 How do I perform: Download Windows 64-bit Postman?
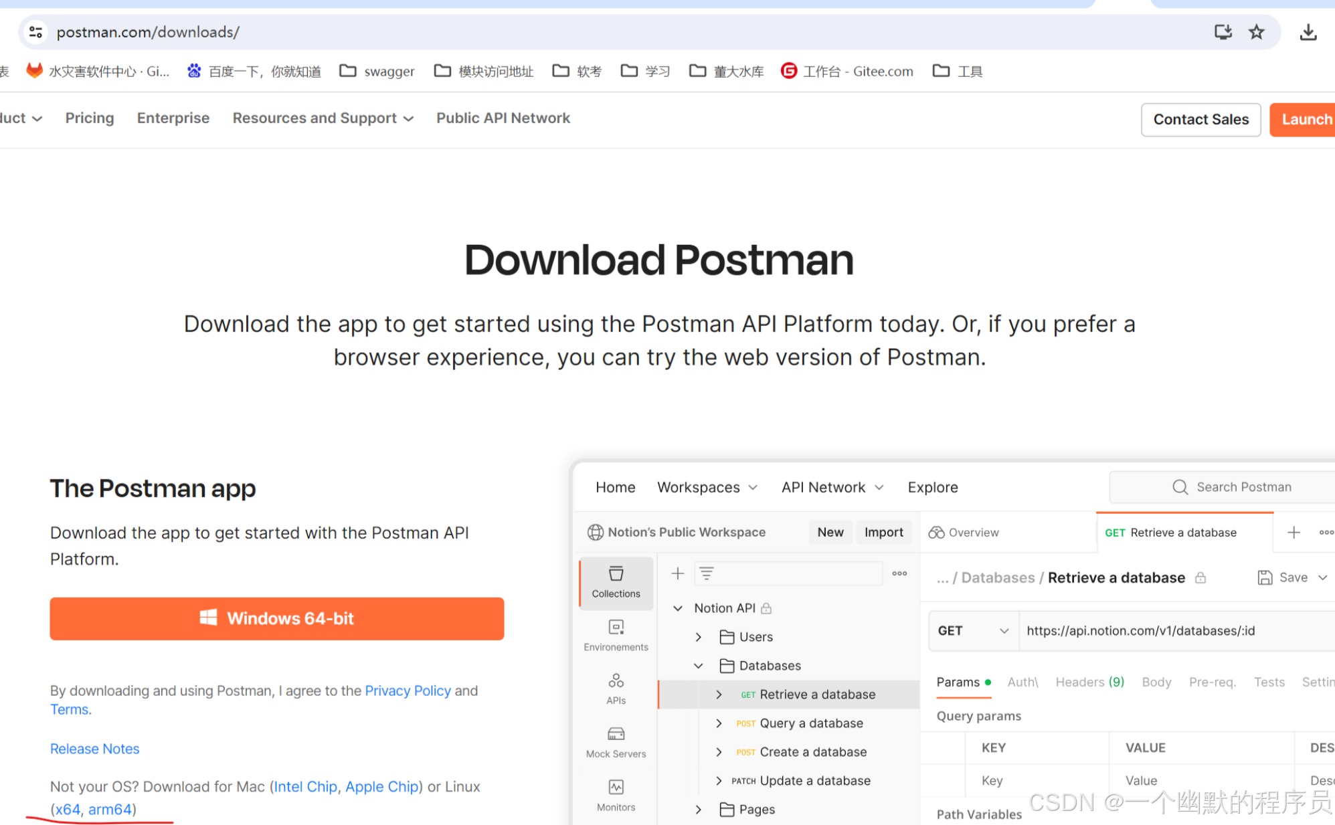[x=277, y=618]
